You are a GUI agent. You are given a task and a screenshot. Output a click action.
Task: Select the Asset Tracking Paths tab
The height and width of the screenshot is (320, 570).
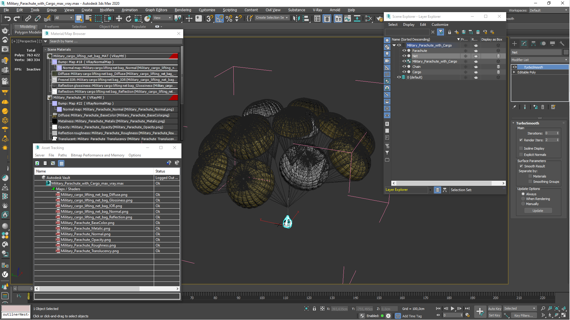point(62,155)
